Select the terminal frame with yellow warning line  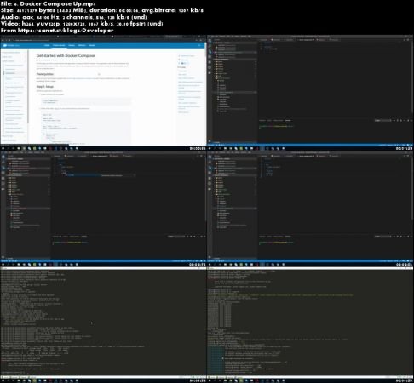pyautogui.click(x=310, y=324)
